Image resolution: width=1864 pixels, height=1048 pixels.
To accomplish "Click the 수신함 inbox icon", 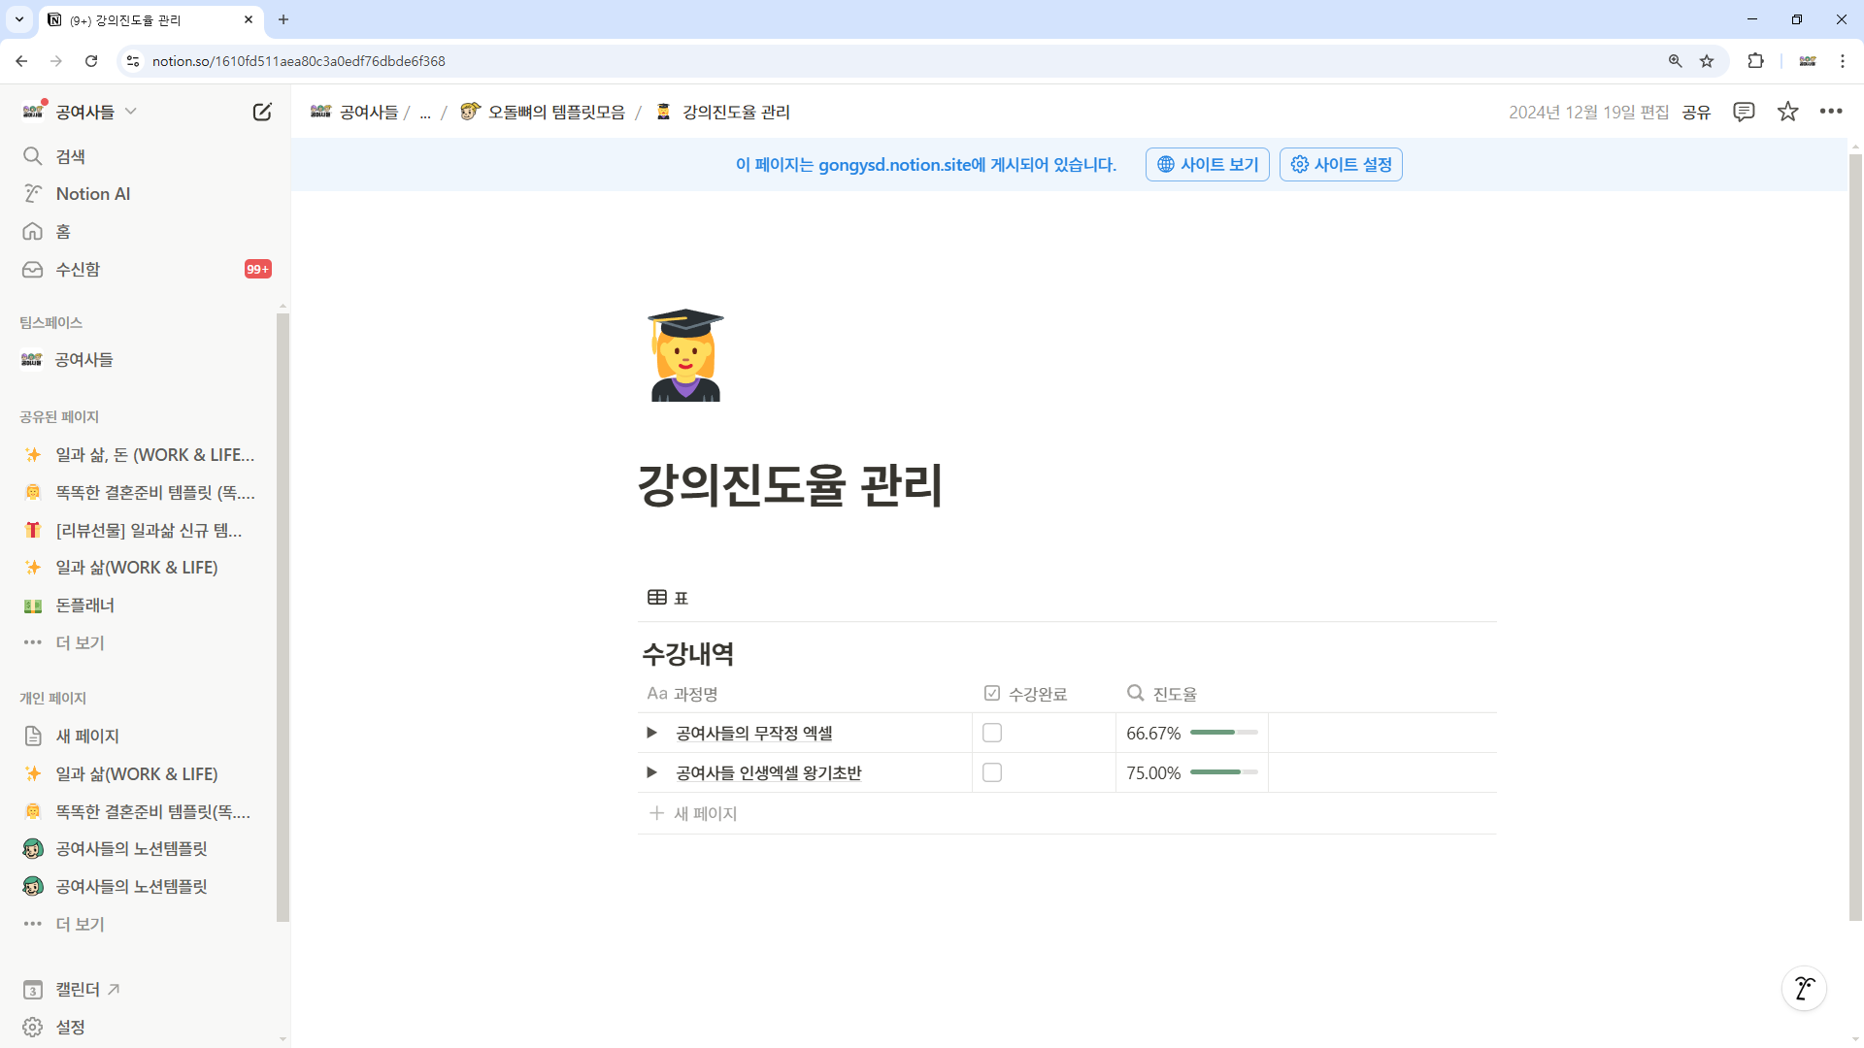I will (x=32, y=269).
